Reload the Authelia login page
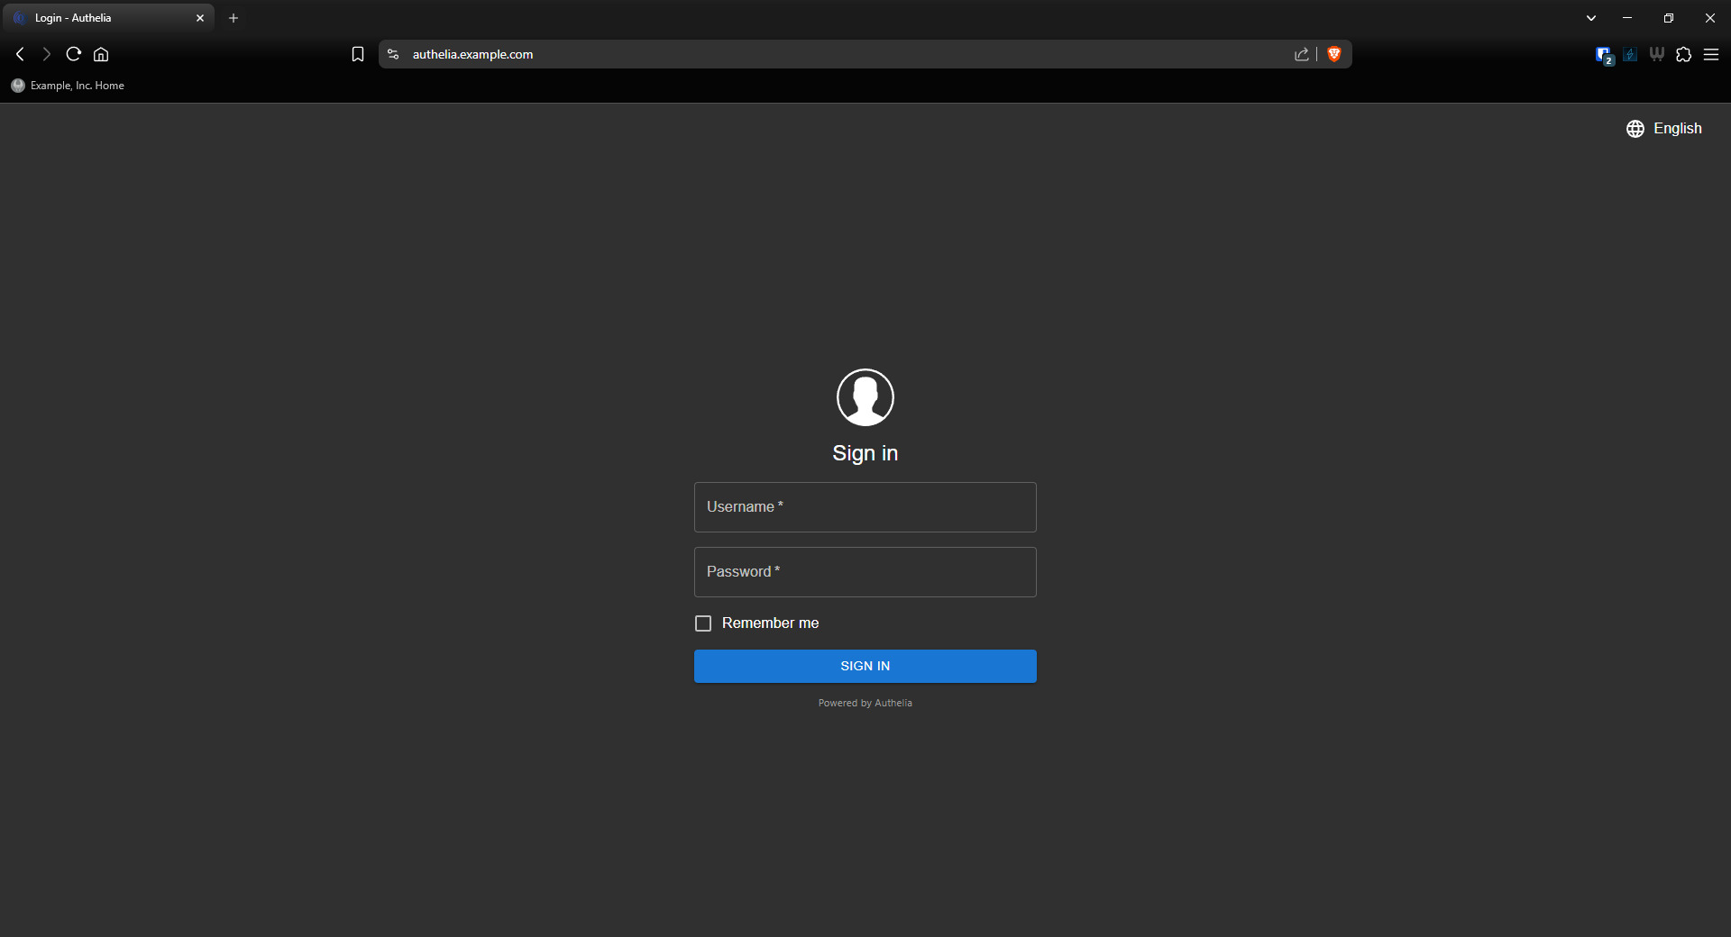Viewport: 1731px width, 937px height. point(74,54)
